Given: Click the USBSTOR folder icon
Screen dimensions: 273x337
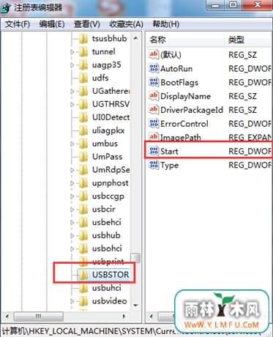Looking at the screenshot, I should click(x=83, y=275).
